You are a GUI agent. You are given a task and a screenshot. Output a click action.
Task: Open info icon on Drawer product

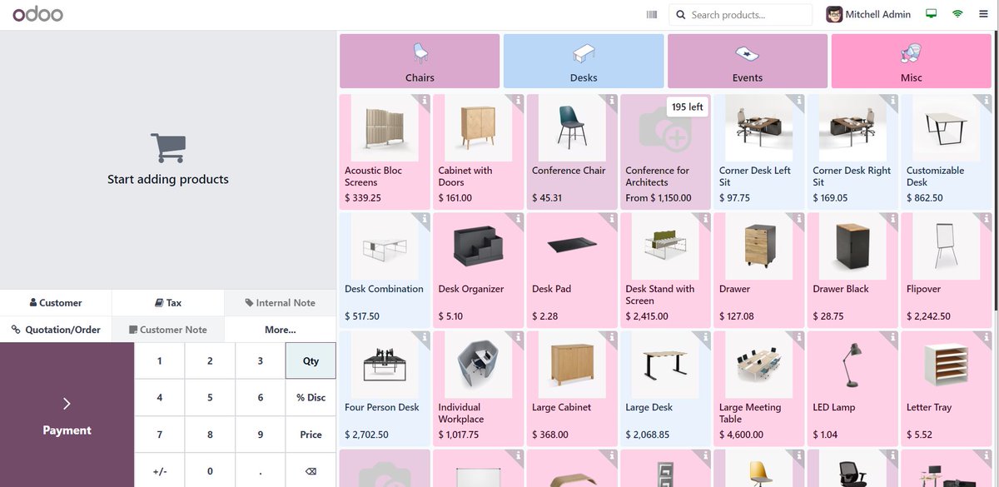[799, 218]
